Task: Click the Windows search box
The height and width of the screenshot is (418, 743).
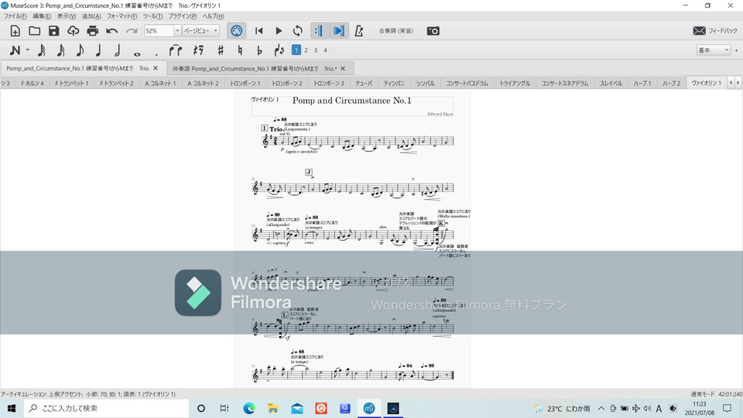Action: 106,408
